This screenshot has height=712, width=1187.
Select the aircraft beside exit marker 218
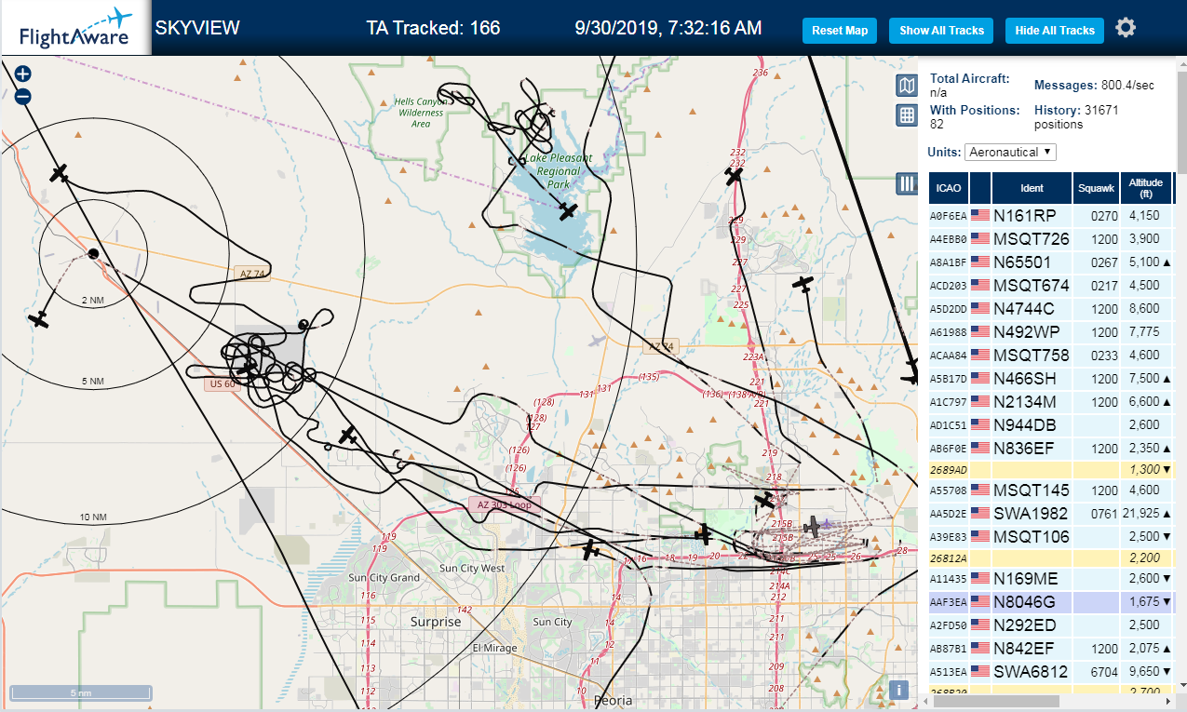(x=764, y=501)
